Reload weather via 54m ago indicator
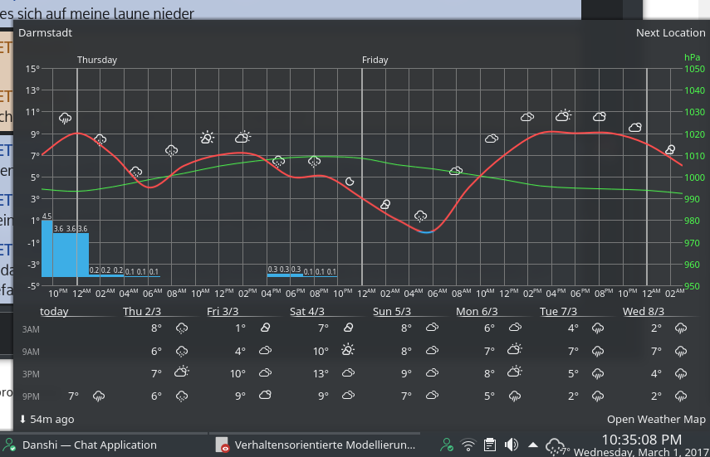The image size is (710, 457). pos(47,420)
